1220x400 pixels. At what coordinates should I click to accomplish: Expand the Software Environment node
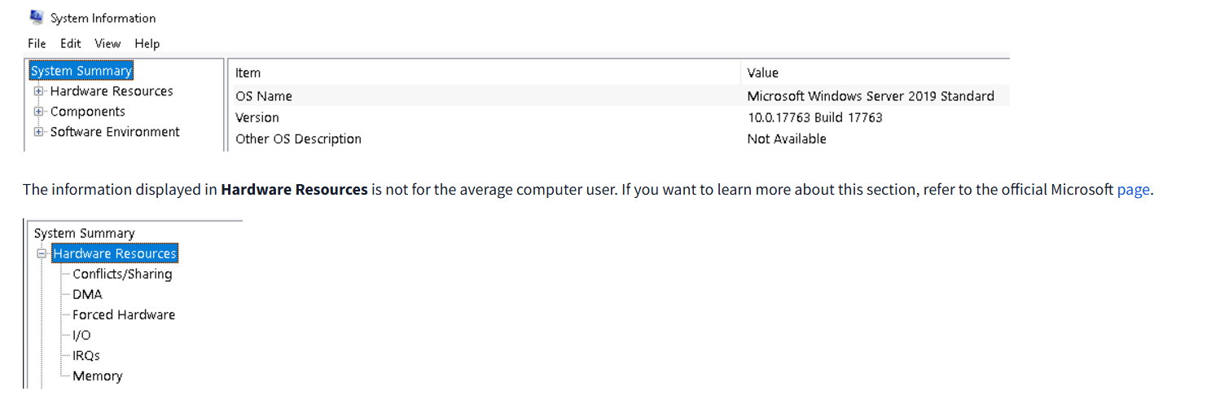tap(38, 132)
